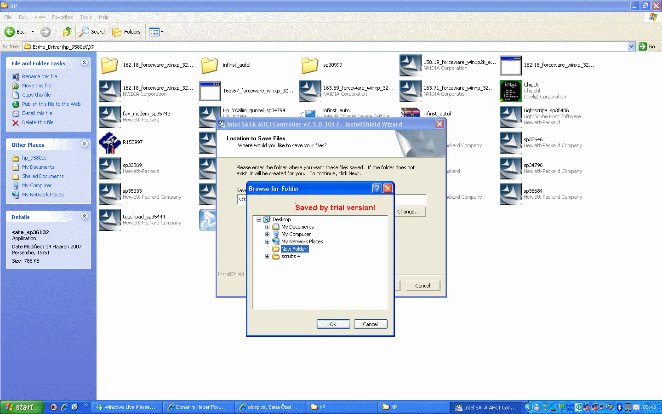This screenshot has width=662, height=414.
Task: Open the Edit menu
Action: pos(23,17)
